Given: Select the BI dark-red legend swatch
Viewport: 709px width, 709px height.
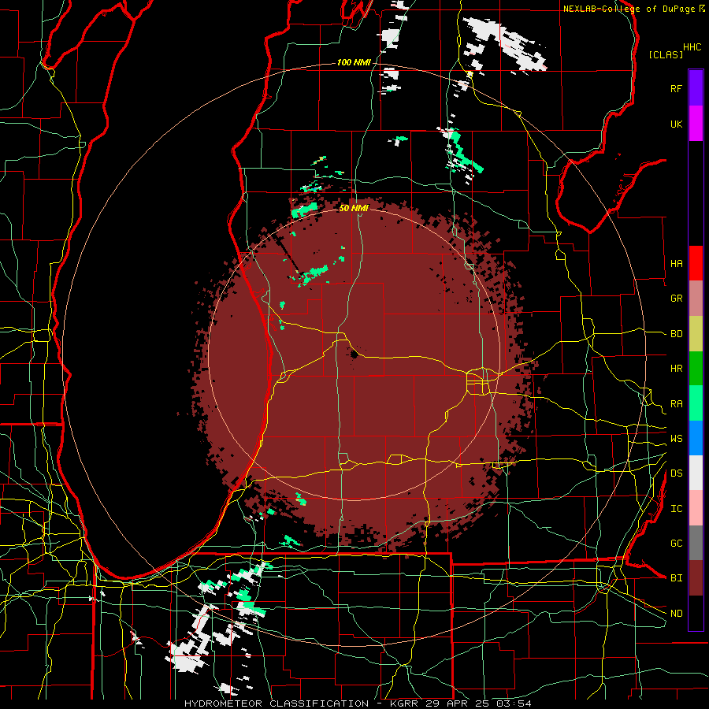Looking at the screenshot, I should pyautogui.click(x=696, y=578).
